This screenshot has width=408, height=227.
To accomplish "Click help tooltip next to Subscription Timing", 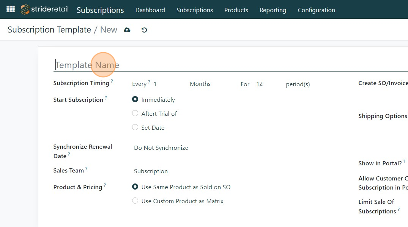I will click(x=112, y=81).
